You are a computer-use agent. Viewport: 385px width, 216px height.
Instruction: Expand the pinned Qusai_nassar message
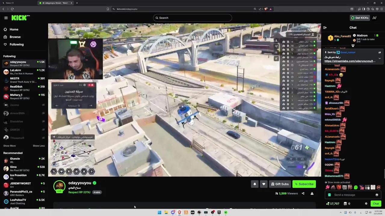[x=379, y=59]
